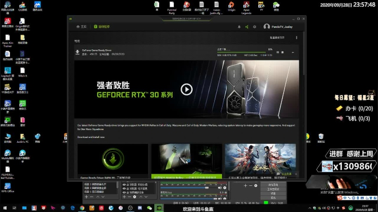Viewport: 378px width, 212px height.
Task: Open the Windows Start menu
Action: [5, 208]
